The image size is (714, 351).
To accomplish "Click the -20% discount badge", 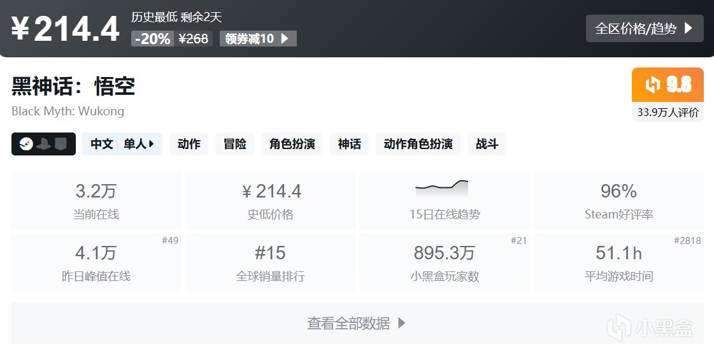I will click(152, 39).
